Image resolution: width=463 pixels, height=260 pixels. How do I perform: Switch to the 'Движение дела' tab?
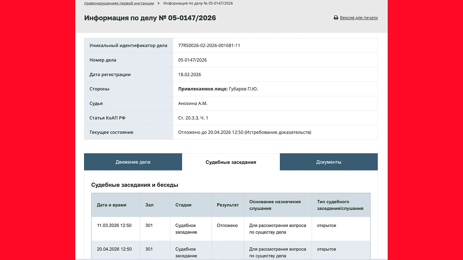tap(133, 162)
